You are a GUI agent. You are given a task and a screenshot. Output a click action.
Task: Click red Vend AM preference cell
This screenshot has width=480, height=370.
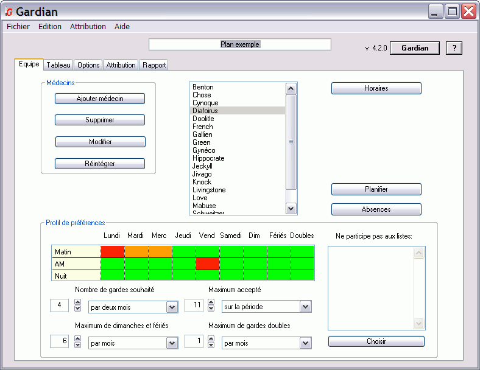coord(208,264)
